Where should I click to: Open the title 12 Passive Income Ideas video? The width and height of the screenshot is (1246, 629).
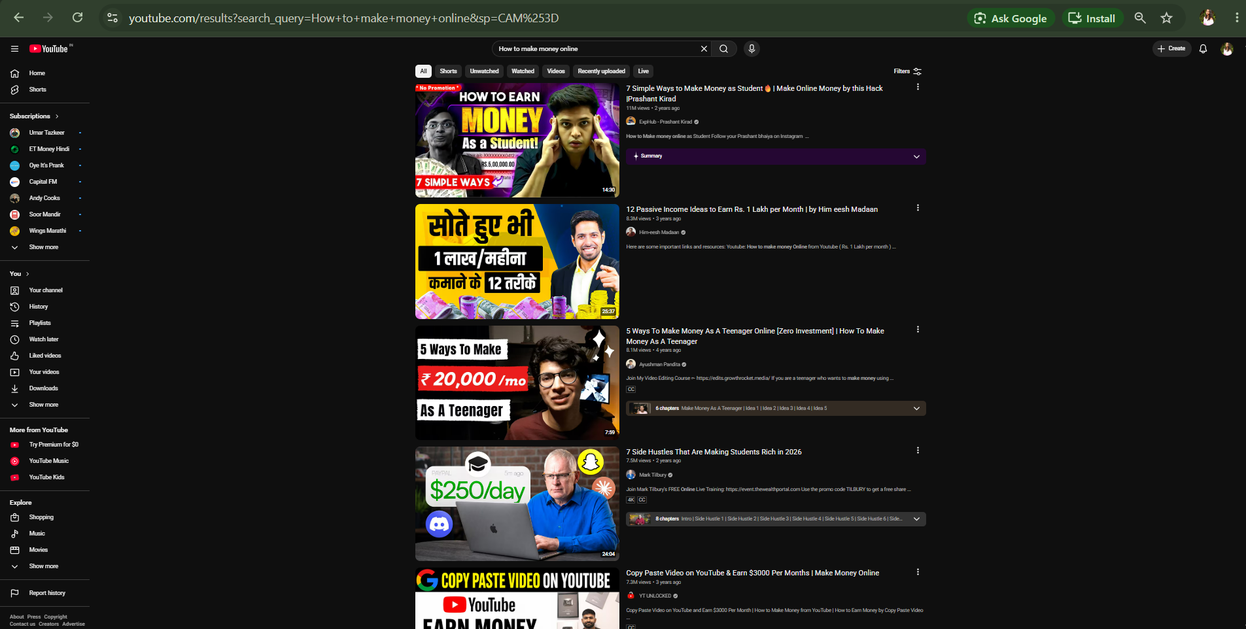pyautogui.click(x=752, y=209)
